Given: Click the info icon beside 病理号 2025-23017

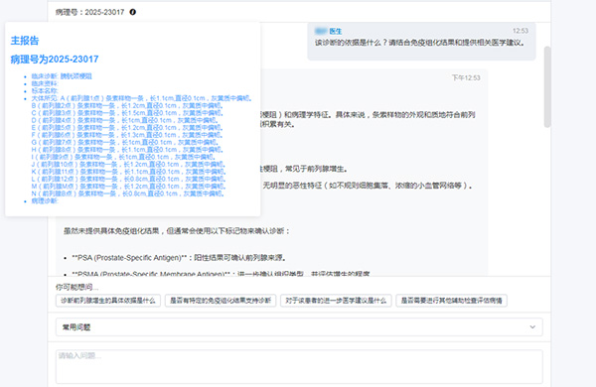Looking at the screenshot, I should tap(133, 12).
